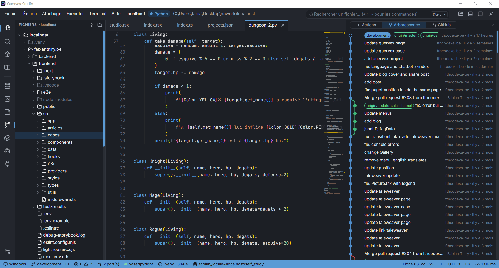Select the 'update quervex page' commit
499x268 pixels.
click(385, 43)
